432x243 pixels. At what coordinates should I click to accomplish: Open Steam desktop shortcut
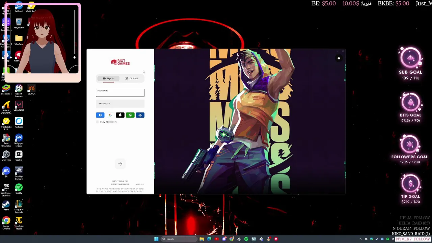pos(6,206)
